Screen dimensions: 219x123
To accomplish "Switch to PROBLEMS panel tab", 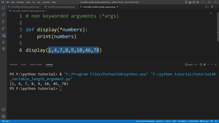I will 13,65.
